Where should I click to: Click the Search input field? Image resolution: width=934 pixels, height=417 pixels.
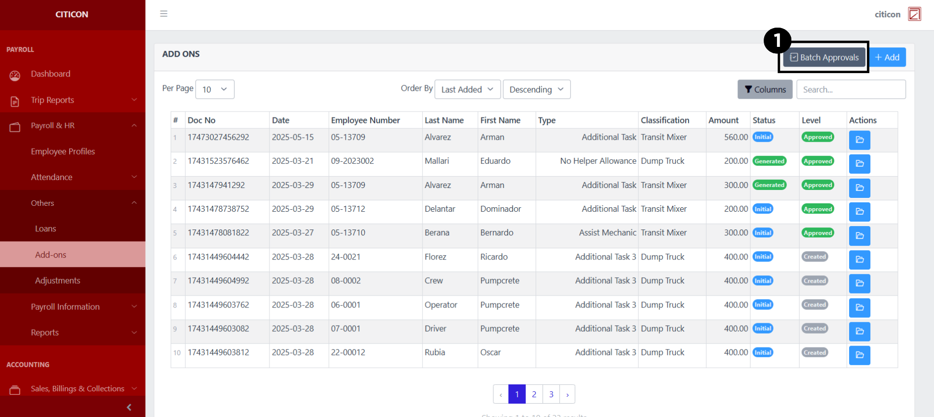click(851, 89)
